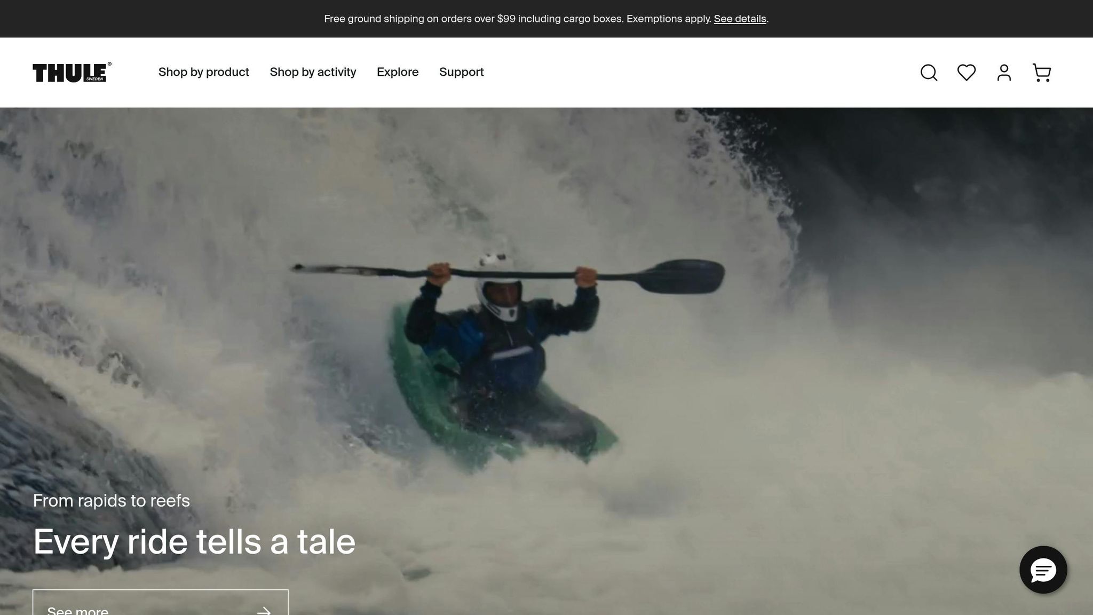Image resolution: width=1093 pixels, height=615 pixels.
Task: Open Shop by product menu
Action: tap(204, 72)
